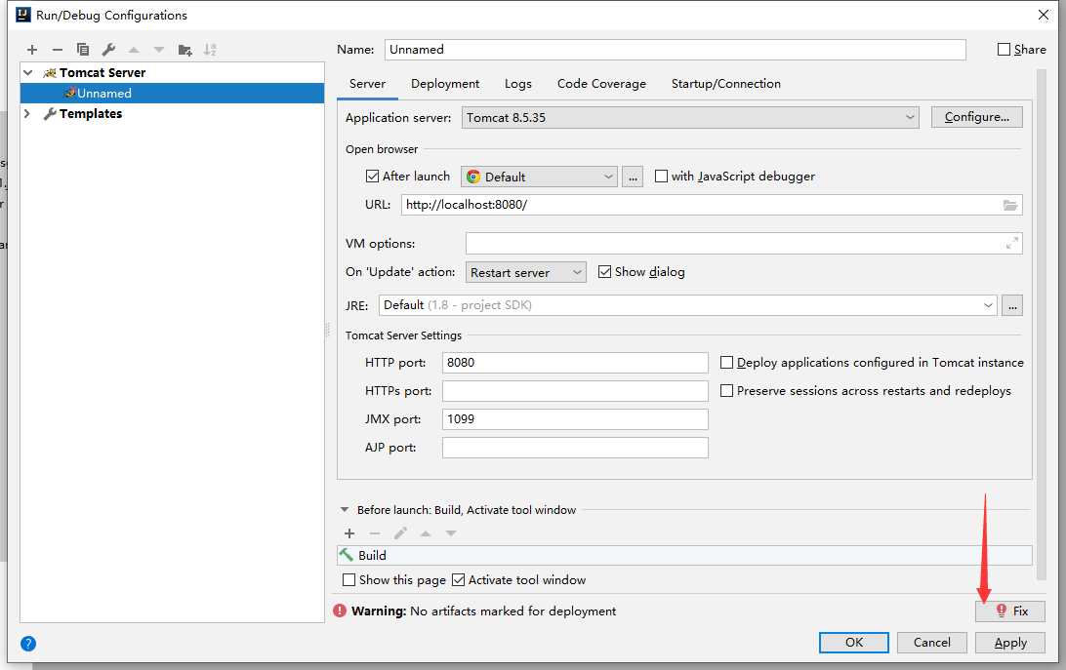Image resolution: width=1066 pixels, height=670 pixels.
Task: Click the JMX port field
Action: coord(575,419)
